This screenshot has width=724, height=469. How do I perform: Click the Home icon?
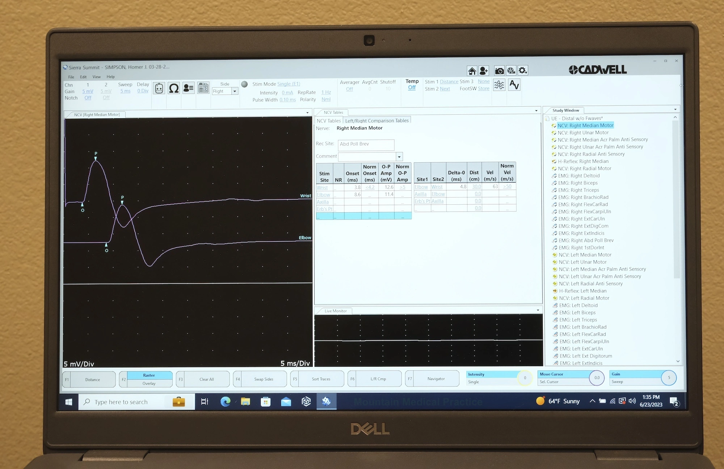click(472, 70)
